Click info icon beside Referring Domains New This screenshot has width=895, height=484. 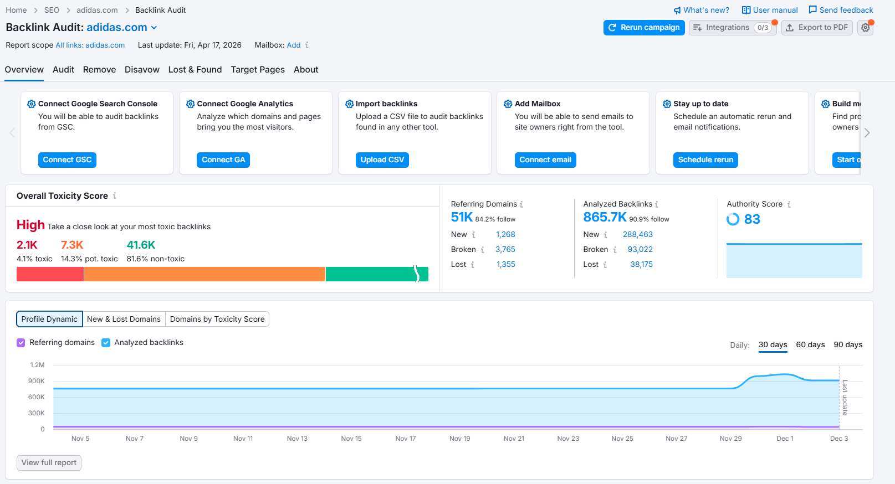point(474,235)
